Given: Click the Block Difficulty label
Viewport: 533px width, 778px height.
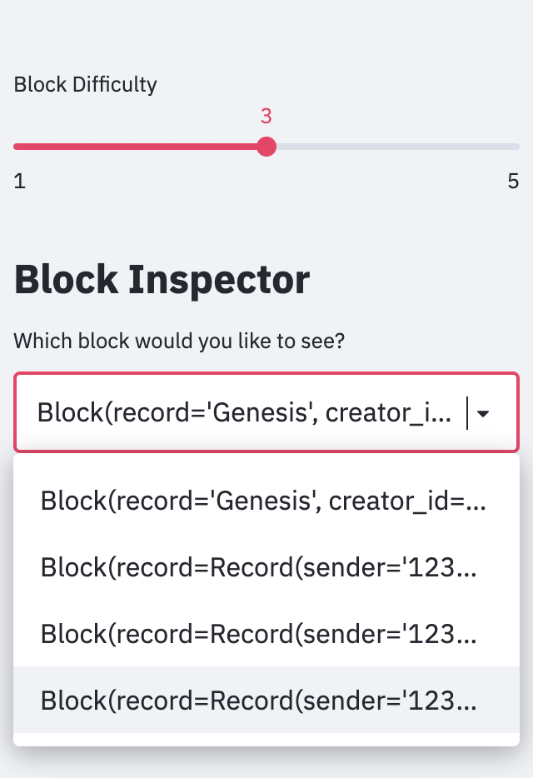Looking at the screenshot, I should [x=84, y=84].
